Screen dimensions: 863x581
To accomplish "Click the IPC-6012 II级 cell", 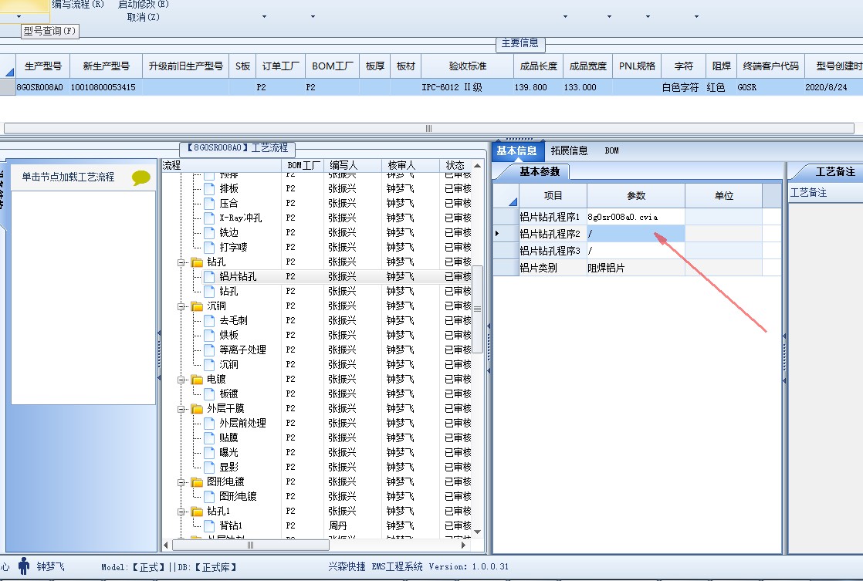I will [467, 87].
